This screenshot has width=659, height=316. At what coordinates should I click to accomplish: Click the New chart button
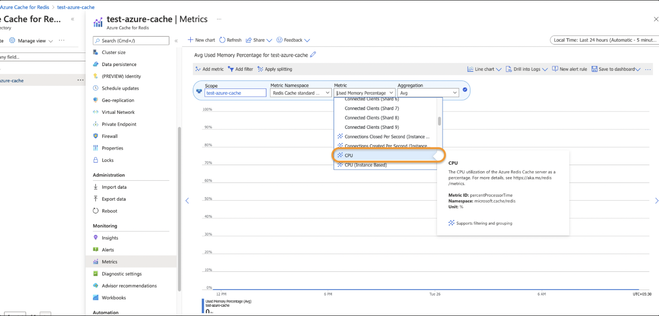click(202, 40)
